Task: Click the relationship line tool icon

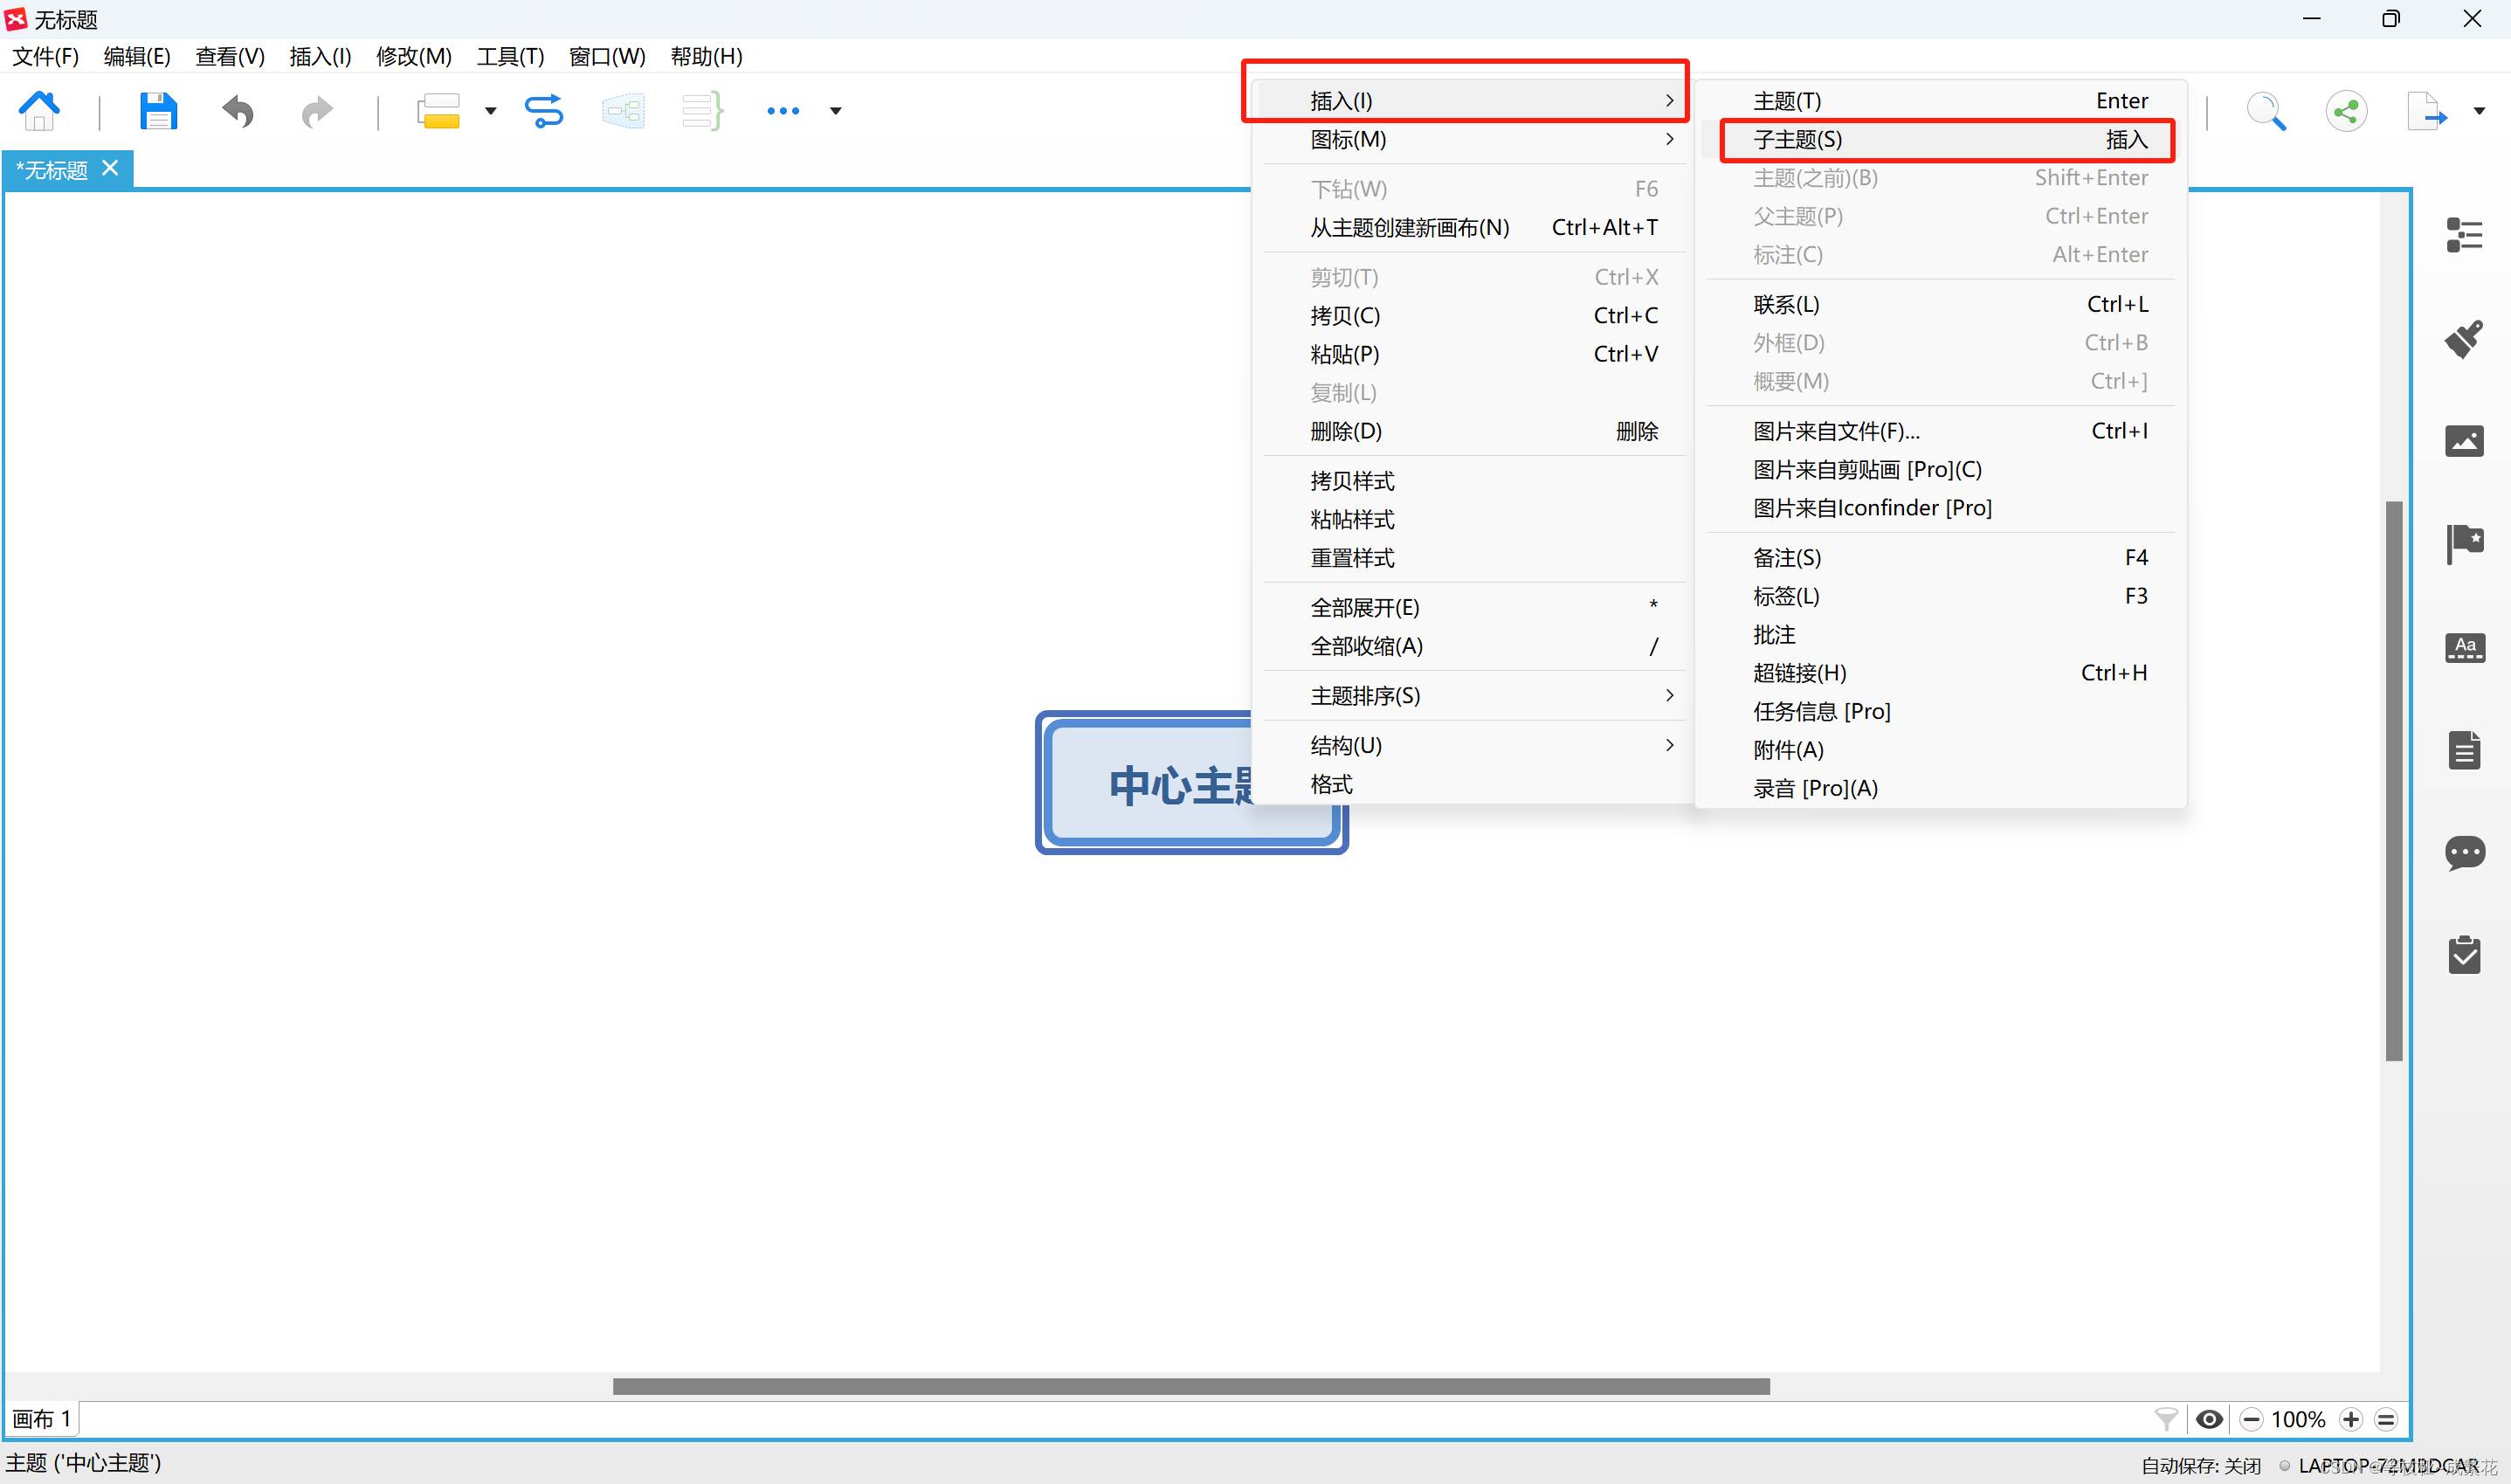Action: point(544,111)
